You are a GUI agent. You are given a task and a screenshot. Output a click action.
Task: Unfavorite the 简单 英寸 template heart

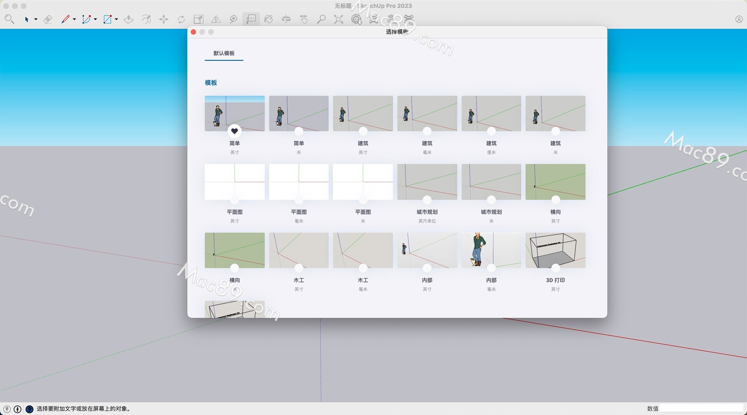point(234,131)
